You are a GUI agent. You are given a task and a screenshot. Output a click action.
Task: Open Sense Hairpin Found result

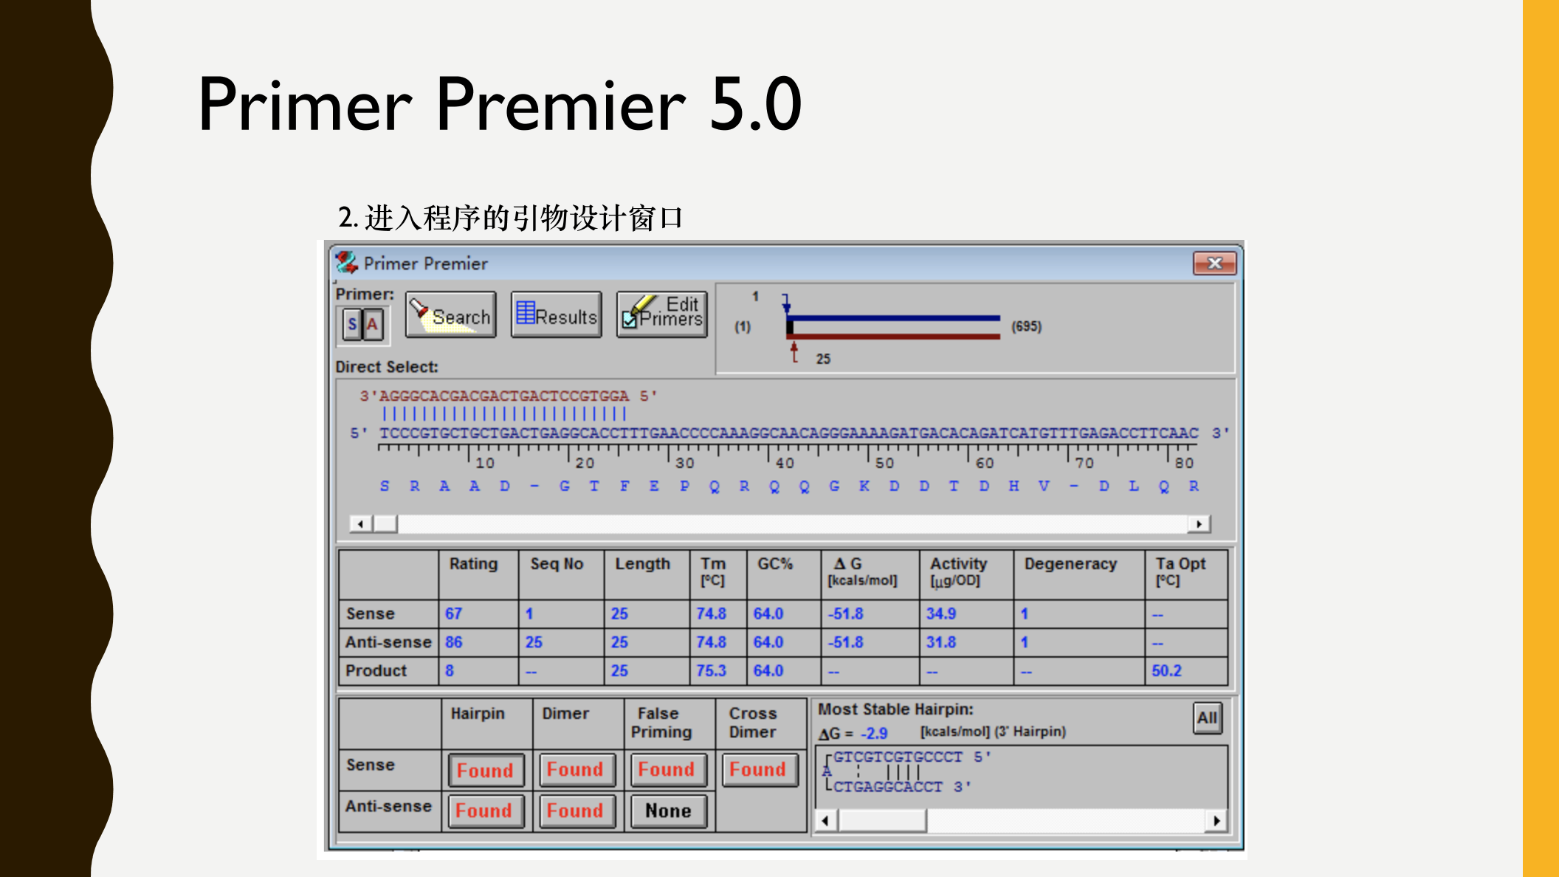(x=485, y=770)
